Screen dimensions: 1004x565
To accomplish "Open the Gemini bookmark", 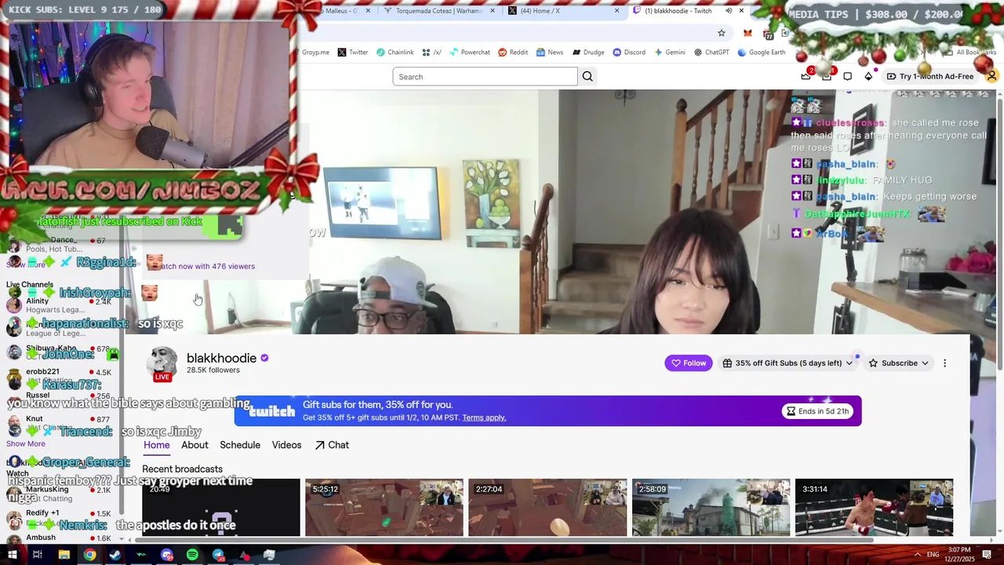I will coord(670,53).
